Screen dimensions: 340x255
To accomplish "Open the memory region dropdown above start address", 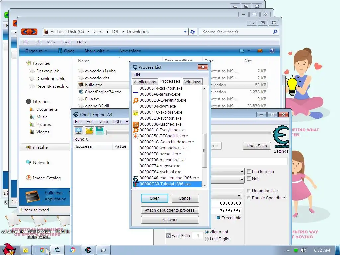I will tap(239, 195).
